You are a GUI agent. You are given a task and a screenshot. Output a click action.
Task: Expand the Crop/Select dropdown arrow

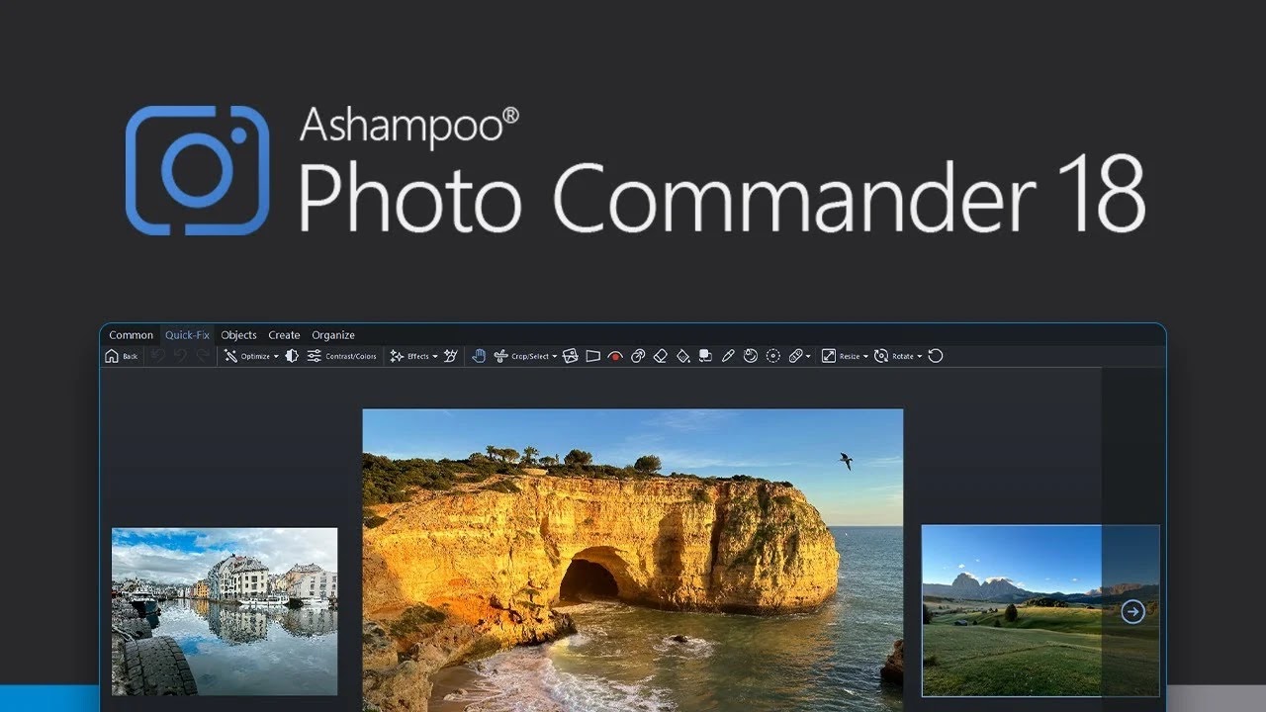(554, 357)
